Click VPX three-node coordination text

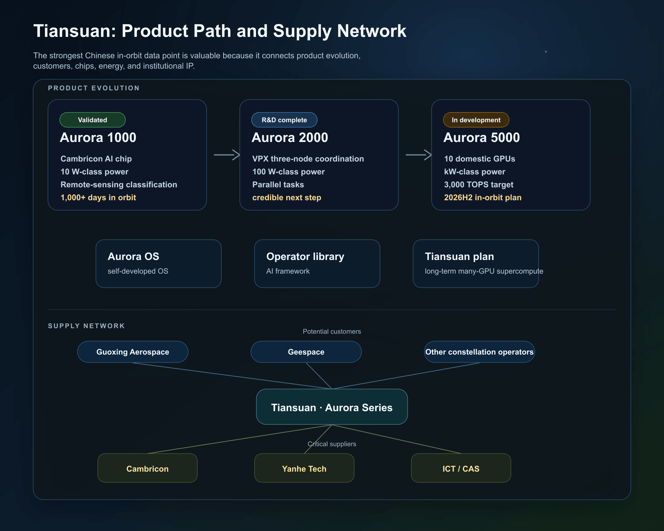tap(308, 159)
